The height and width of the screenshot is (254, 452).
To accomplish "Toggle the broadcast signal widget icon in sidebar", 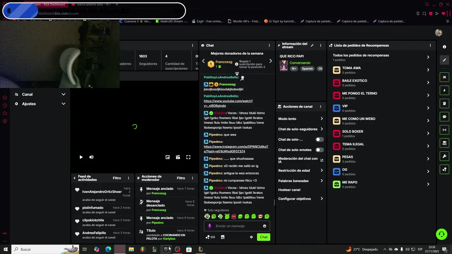I will coord(444,130).
